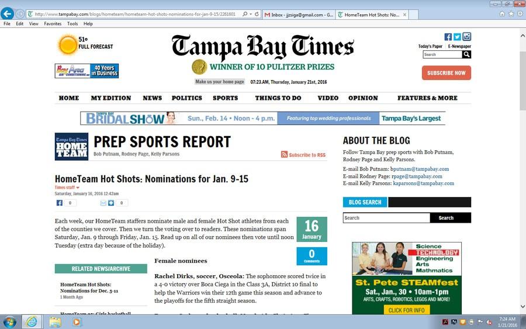Viewport: 526px width, 329px height.
Task: Go to the HOME nav section
Action: point(69,98)
